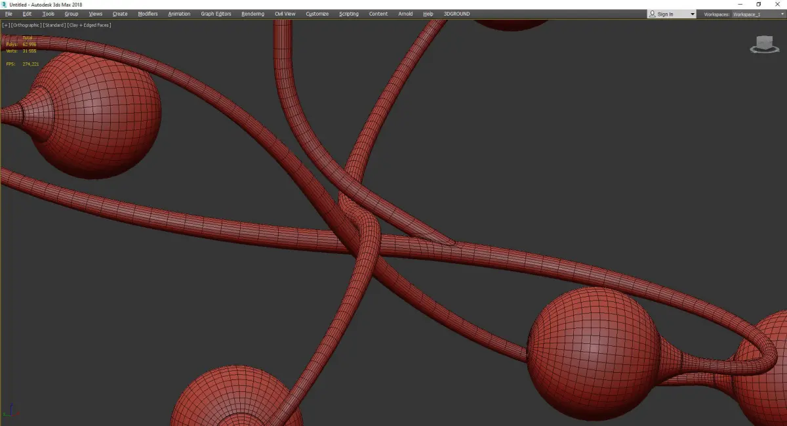This screenshot has height=426, width=787.
Task: Open the File menu
Action: pos(9,14)
